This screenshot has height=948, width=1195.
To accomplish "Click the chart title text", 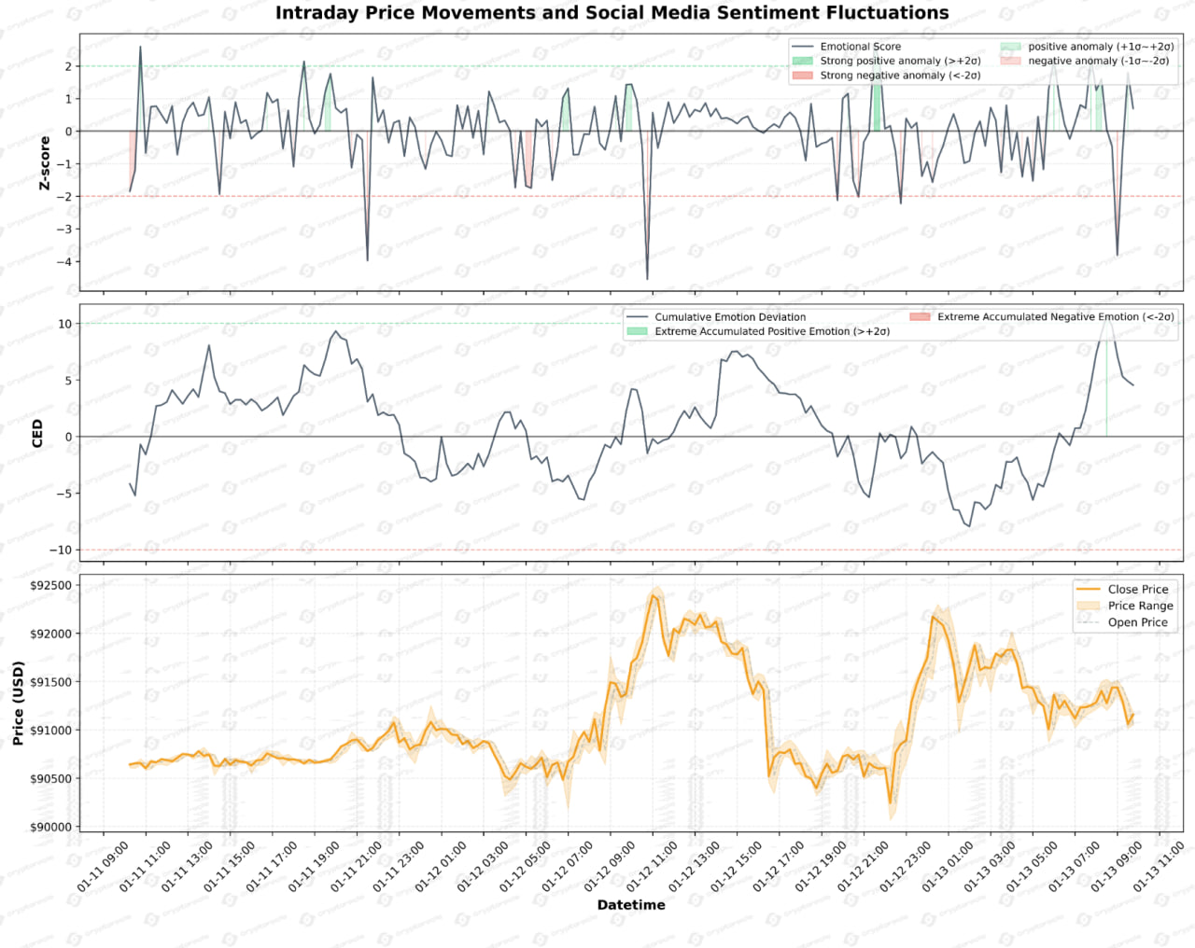I will tap(612, 13).
